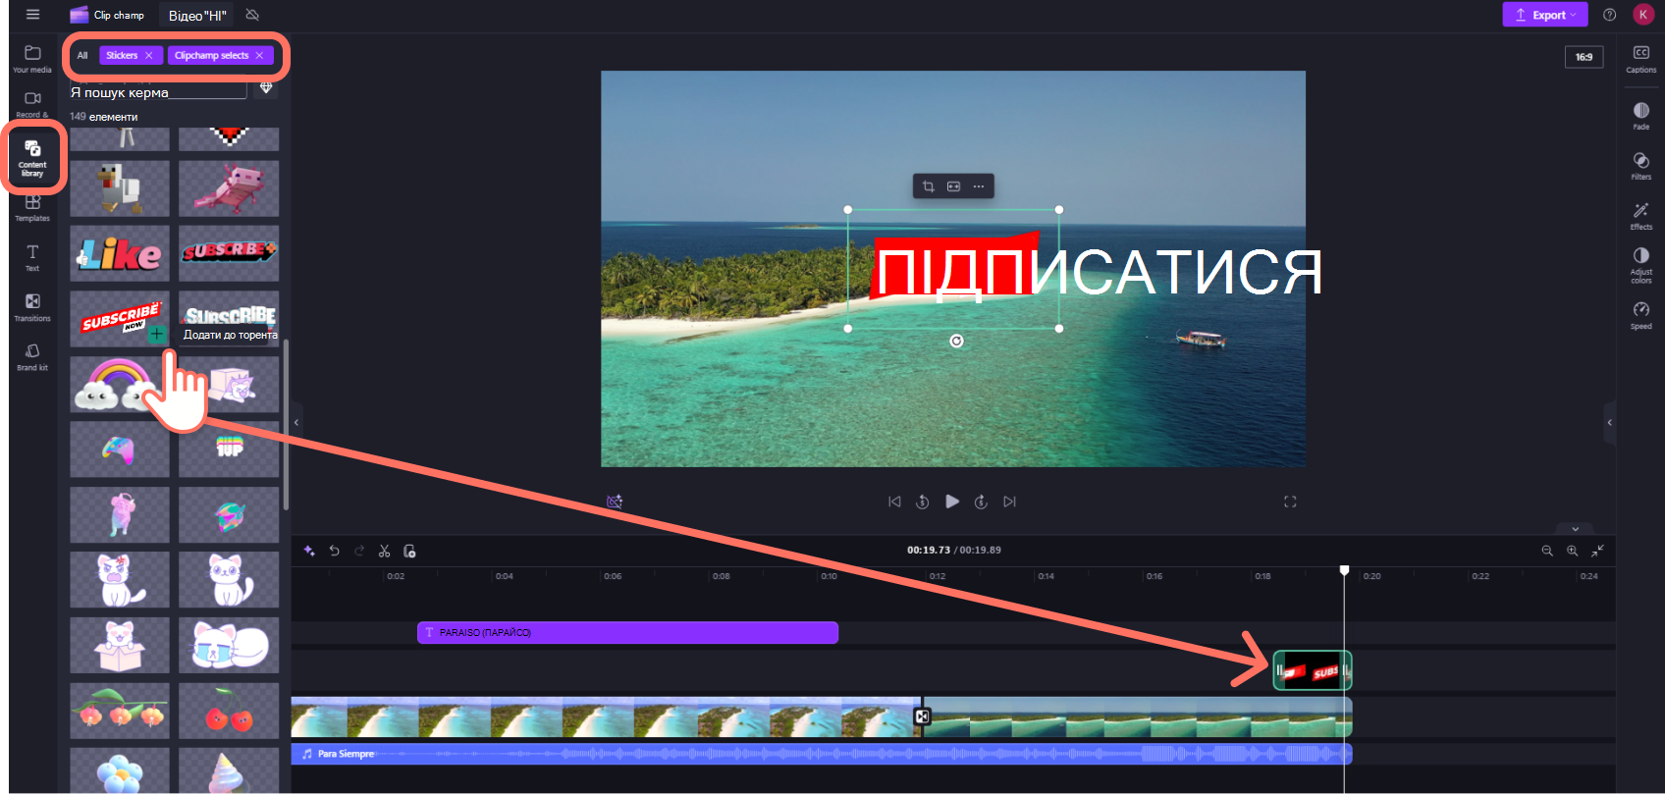
Task: Open the Filters panel
Action: pos(1640,166)
